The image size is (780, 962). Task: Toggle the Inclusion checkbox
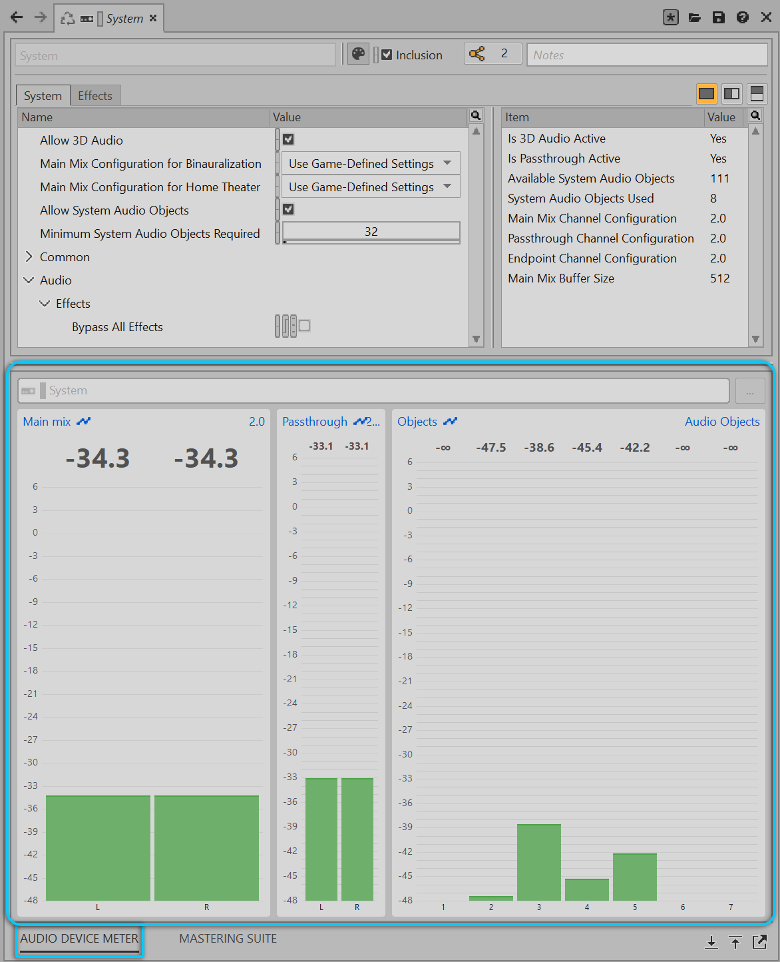coord(387,55)
